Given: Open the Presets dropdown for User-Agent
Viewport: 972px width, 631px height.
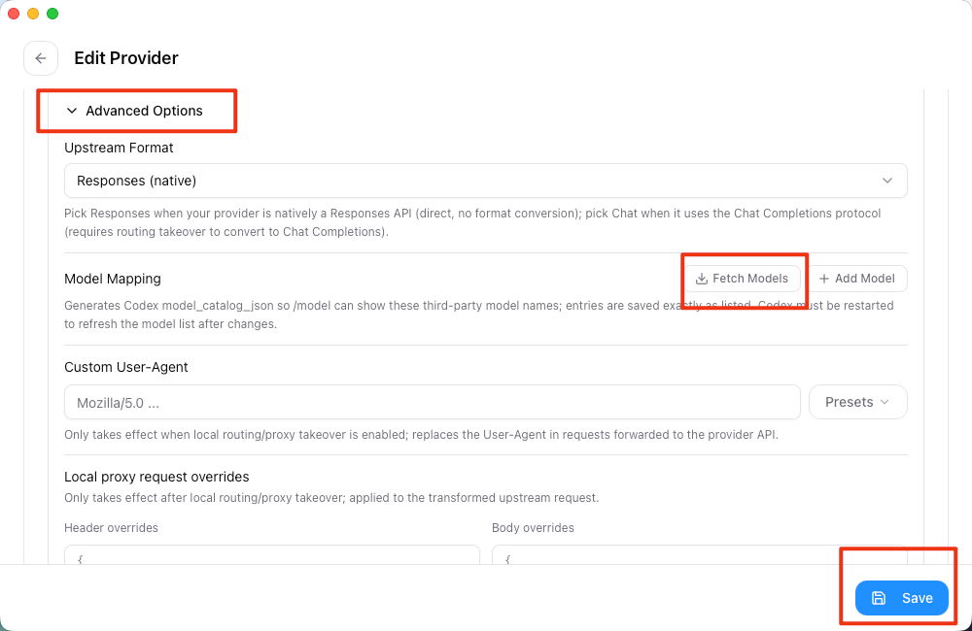Looking at the screenshot, I should tap(858, 402).
